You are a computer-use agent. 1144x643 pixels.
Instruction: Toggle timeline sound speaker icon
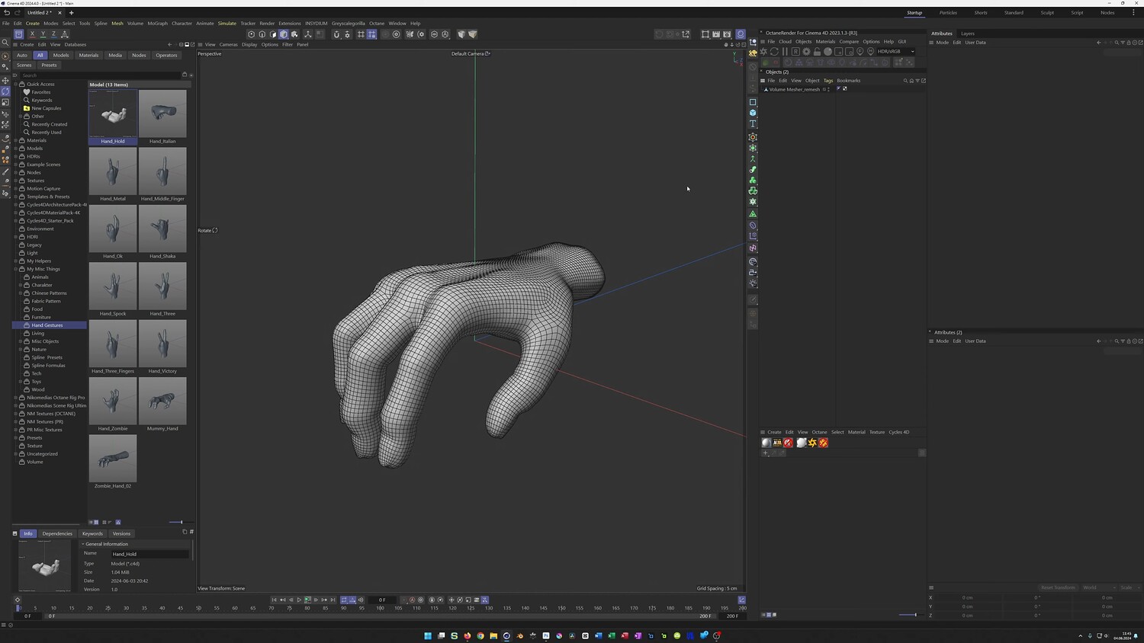pos(361,600)
